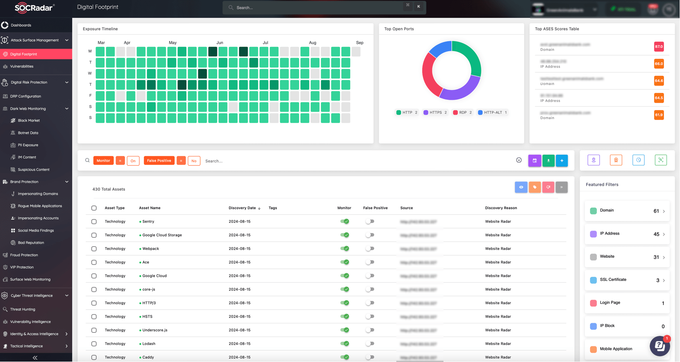The width and height of the screenshot is (680, 362).
Task: Click the orange tag icon for bulk tagging
Action: 535,187
